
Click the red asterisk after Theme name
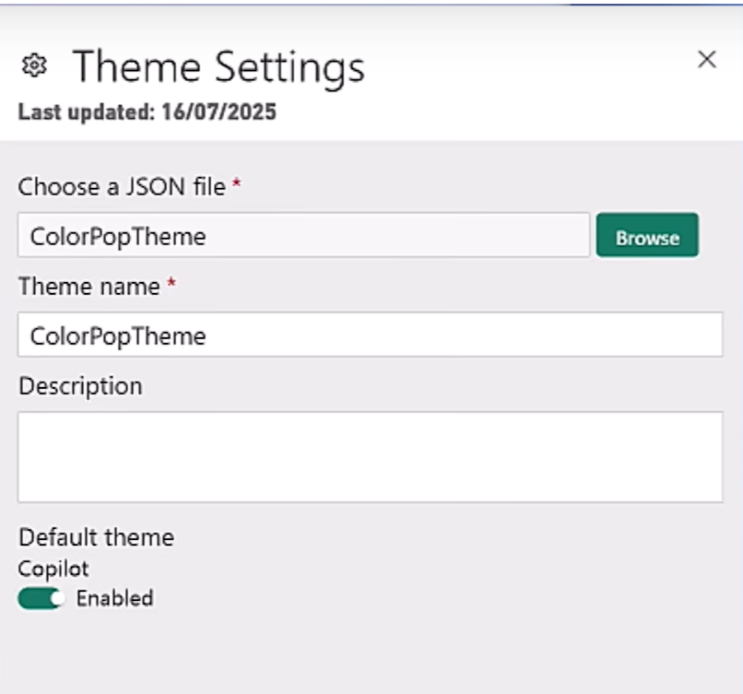click(x=171, y=286)
